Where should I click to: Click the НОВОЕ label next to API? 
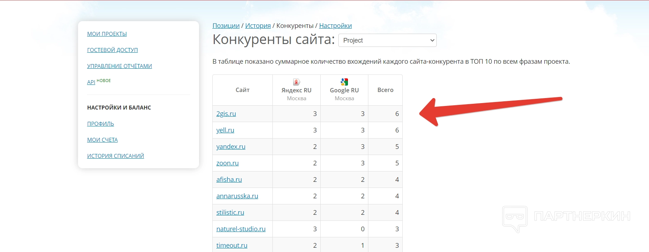coord(104,81)
